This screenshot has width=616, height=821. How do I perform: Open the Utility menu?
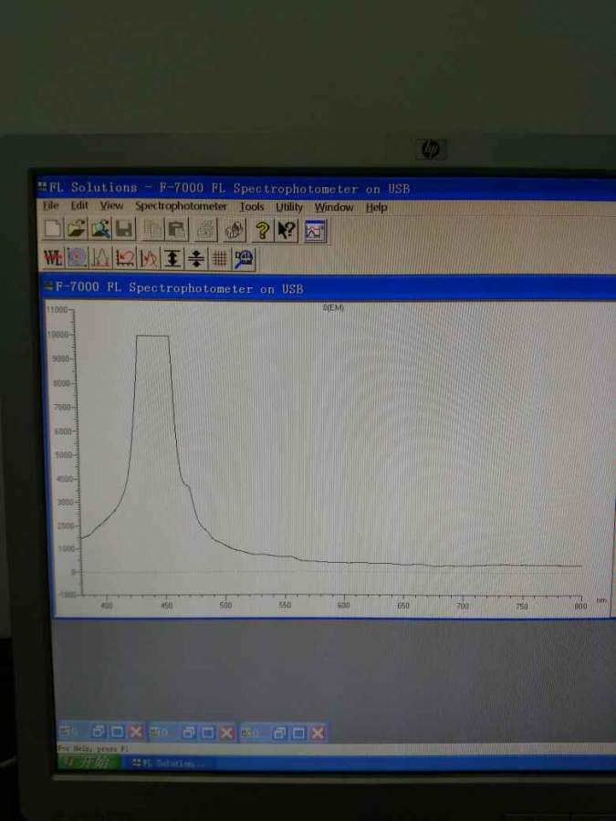pyautogui.click(x=289, y=207)
